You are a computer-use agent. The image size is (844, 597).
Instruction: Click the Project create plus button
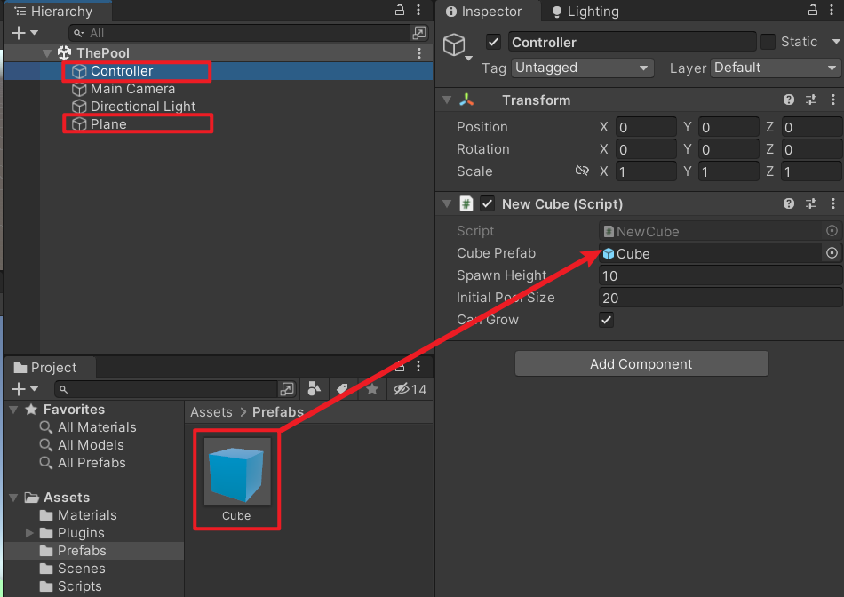[x=19, y=388]
